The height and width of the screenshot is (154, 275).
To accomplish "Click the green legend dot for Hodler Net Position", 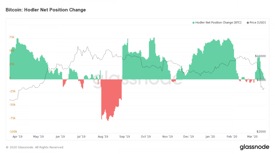I will click(x=193, y=23).
